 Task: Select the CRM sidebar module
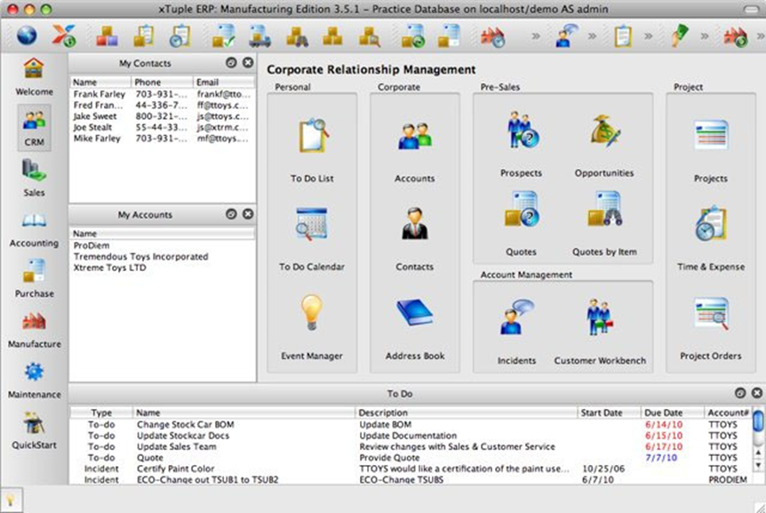click(x=34, y=127)
